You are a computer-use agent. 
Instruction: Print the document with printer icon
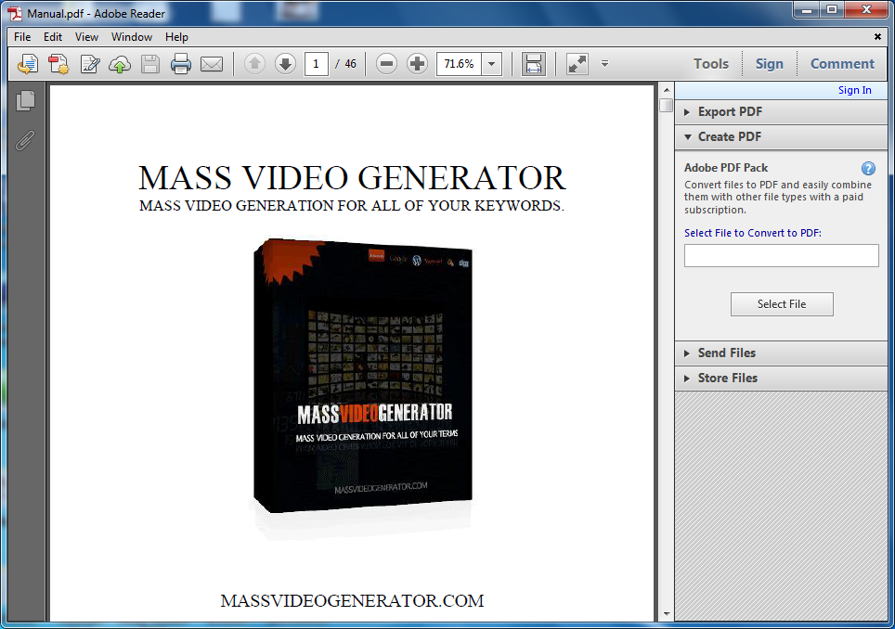[x=181, y=64]
